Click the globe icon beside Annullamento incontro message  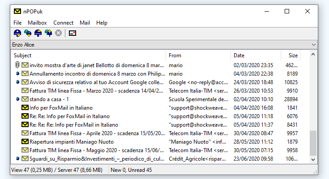point(17,73)
